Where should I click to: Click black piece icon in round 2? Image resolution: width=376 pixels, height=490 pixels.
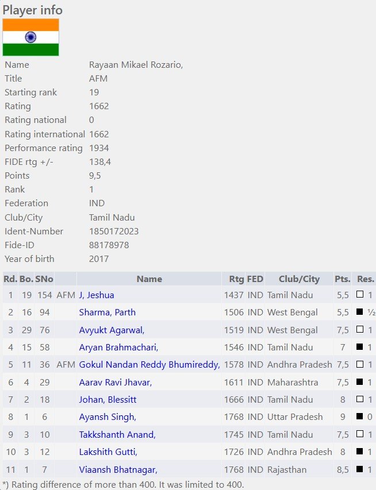360,311
